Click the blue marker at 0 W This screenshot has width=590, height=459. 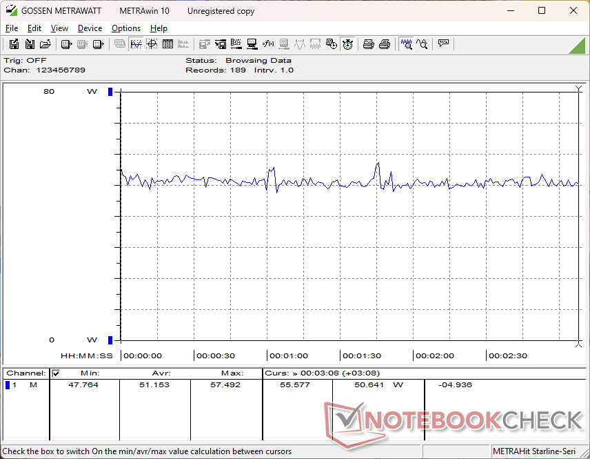coord(110,340)
